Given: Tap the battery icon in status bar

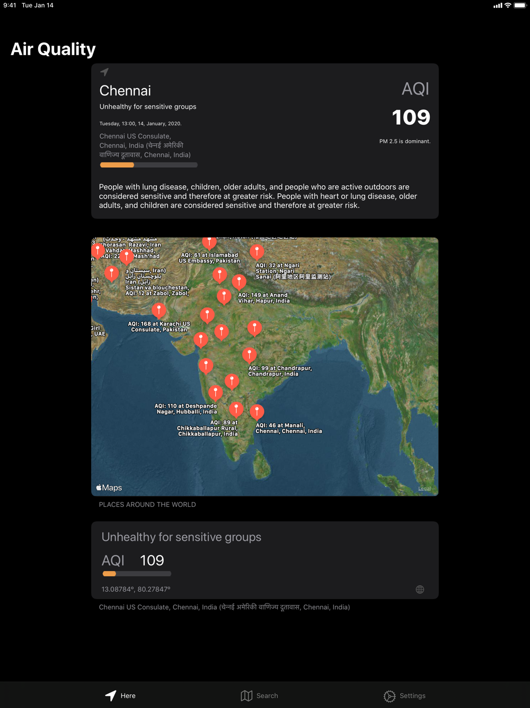Looking at the screenshot, I should 520,5.
